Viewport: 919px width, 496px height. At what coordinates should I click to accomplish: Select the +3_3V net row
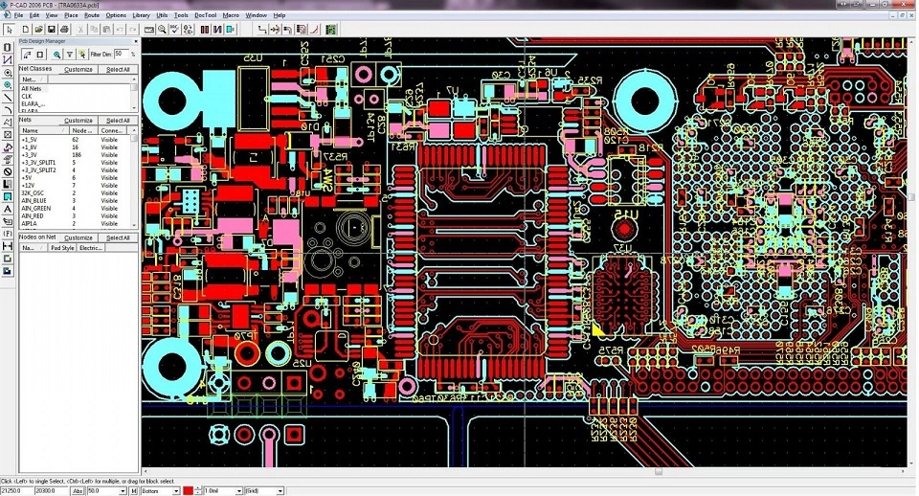click(75, 155)
